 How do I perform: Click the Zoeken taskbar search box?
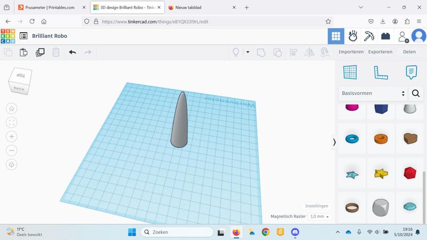tap(177, 232)
